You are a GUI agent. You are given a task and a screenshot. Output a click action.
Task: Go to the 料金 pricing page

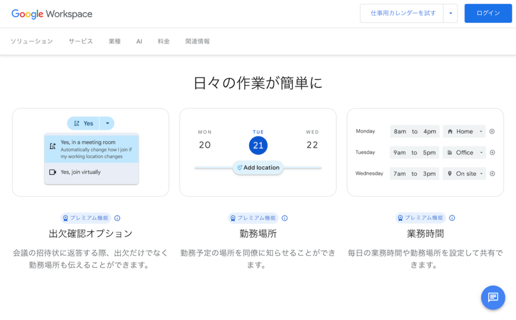[164, 41]
